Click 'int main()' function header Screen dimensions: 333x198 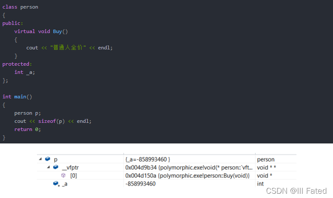17,97
